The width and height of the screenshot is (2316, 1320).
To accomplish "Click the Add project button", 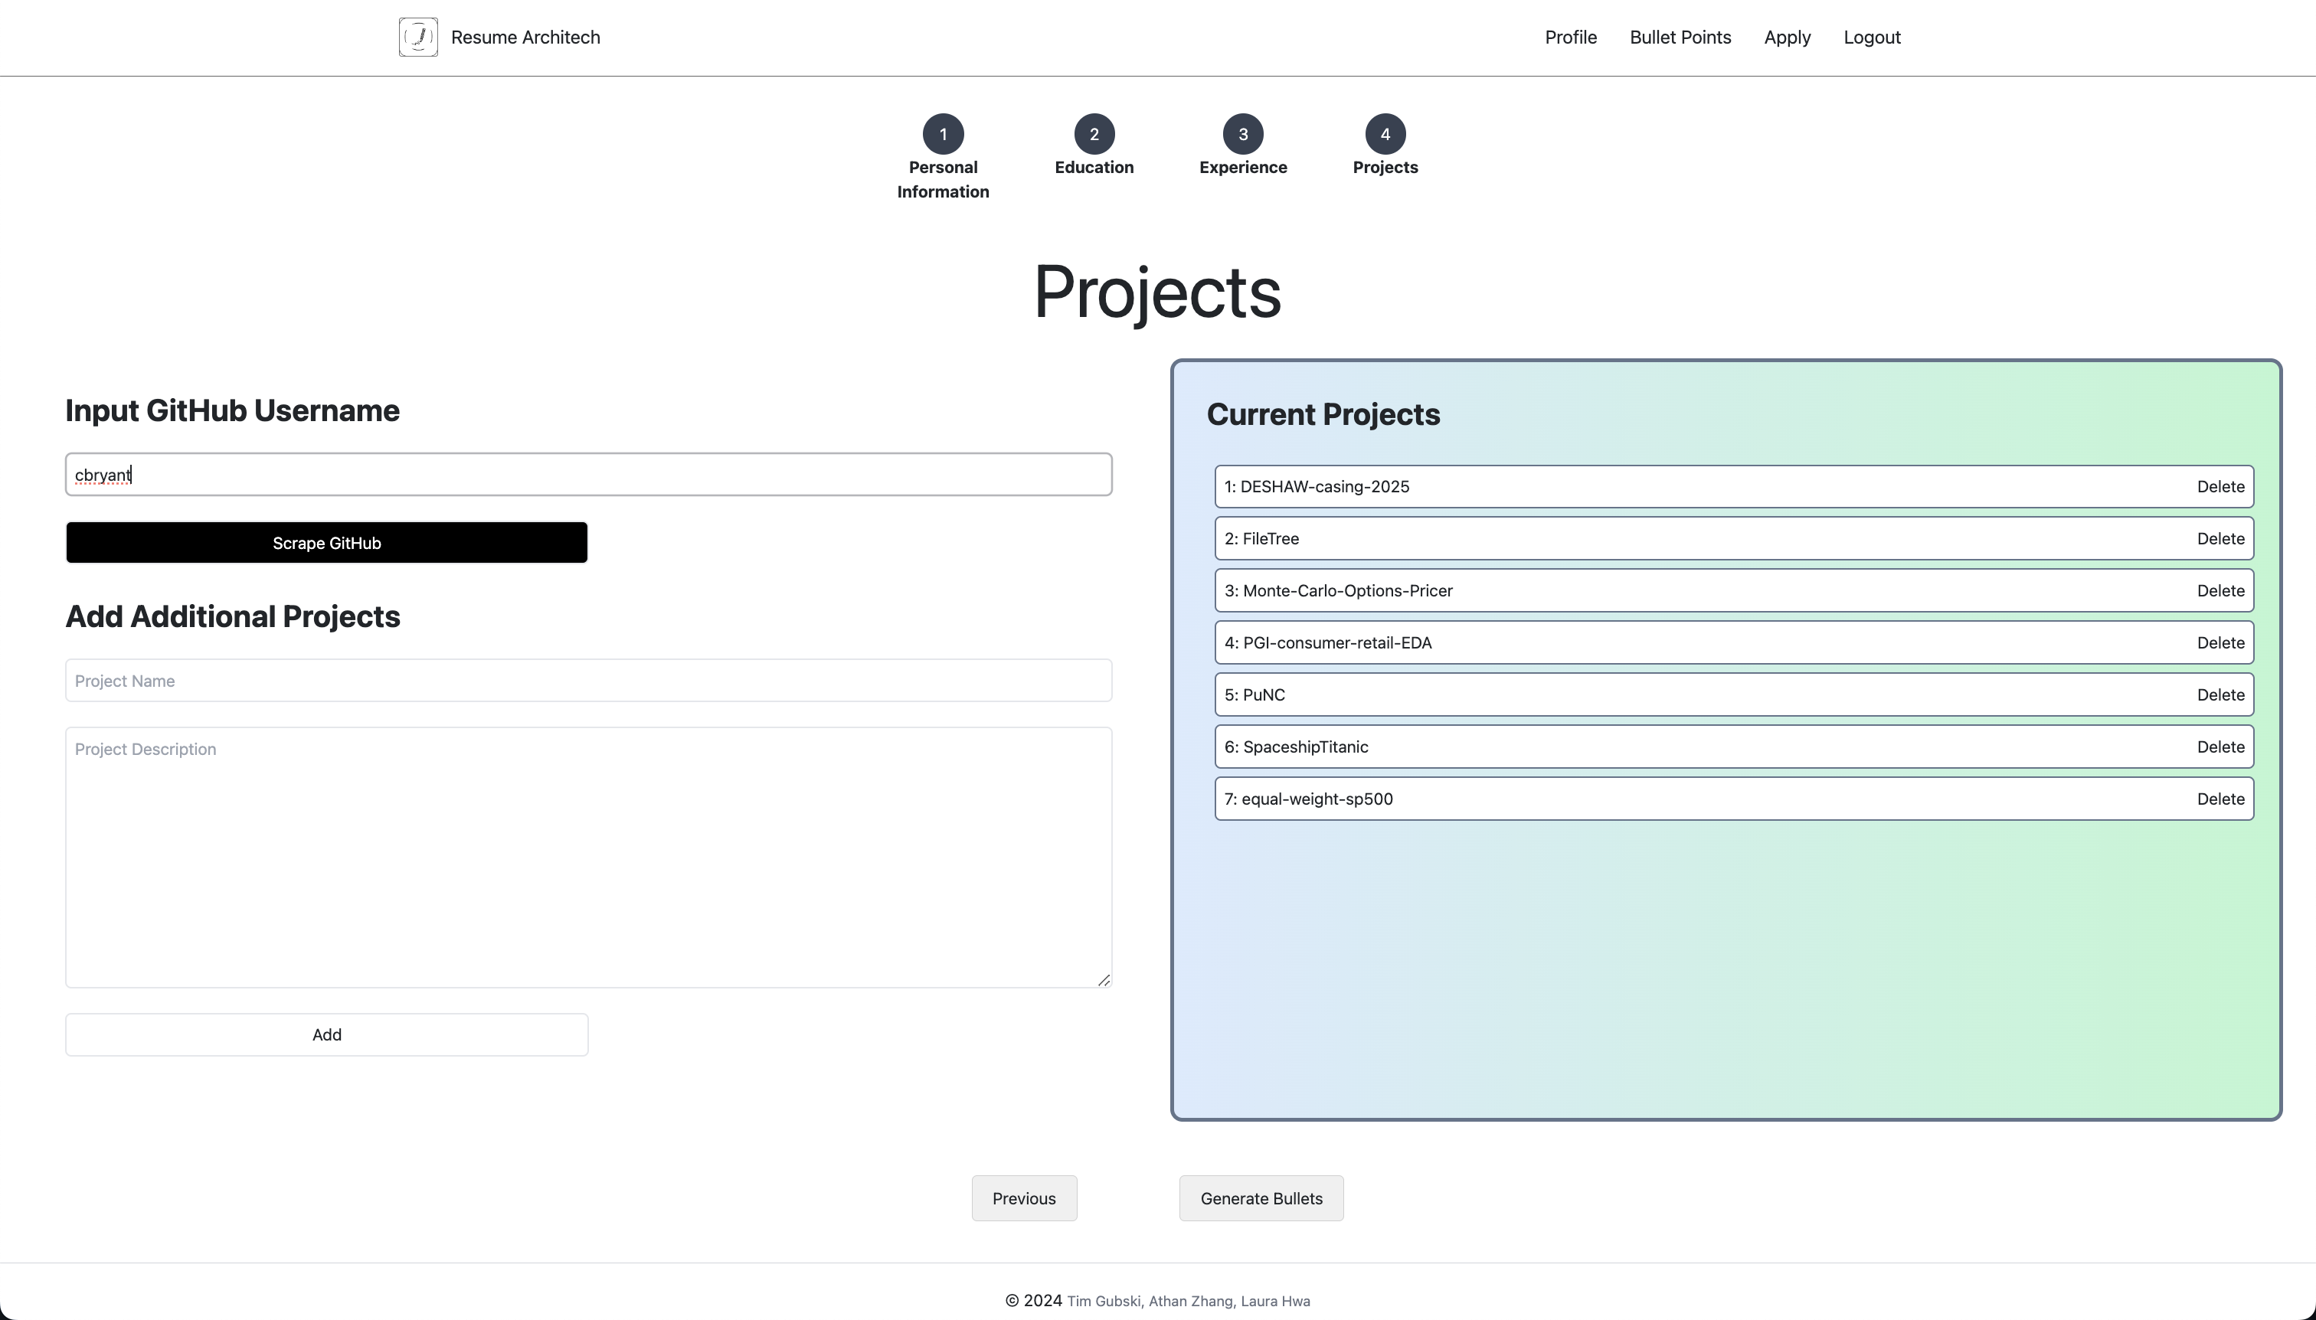I will [326, 1034].
